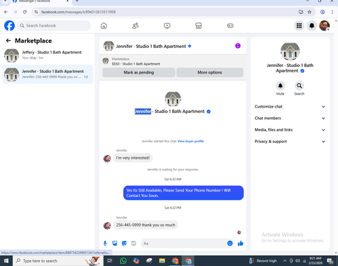Send a thumbs-up like

tap(241, 243)
